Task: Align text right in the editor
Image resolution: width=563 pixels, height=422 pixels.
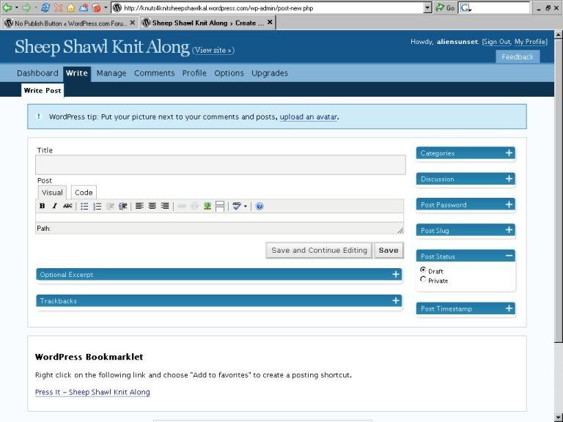Action: point(165,206)
